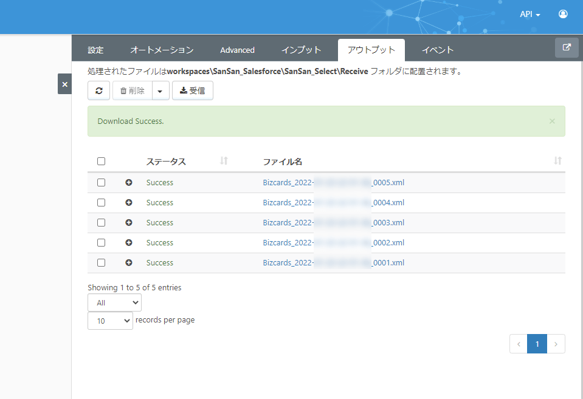Sort by the ステータス column arrows
The height and width of the screenshot is (399, 583).
pos(224,161)
